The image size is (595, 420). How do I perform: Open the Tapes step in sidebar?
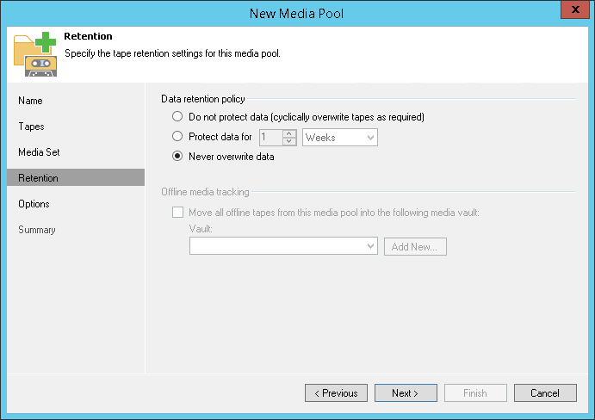31,127
